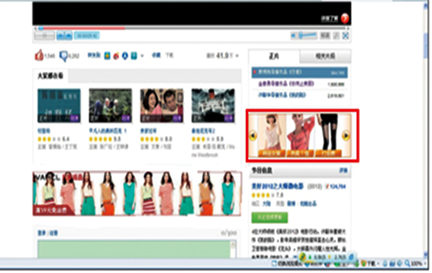The width and height of the screenshot is (432, 273).
Task: Share via the teal square share icon
Action: point(134,56)
